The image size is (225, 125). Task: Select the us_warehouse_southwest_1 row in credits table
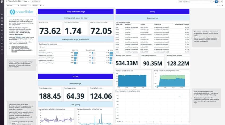(x=76, y=60)
